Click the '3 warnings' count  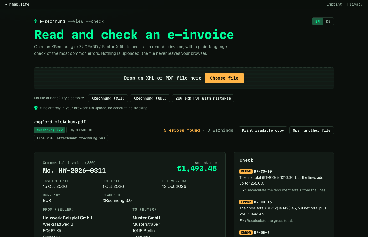(x=220, y=130)
